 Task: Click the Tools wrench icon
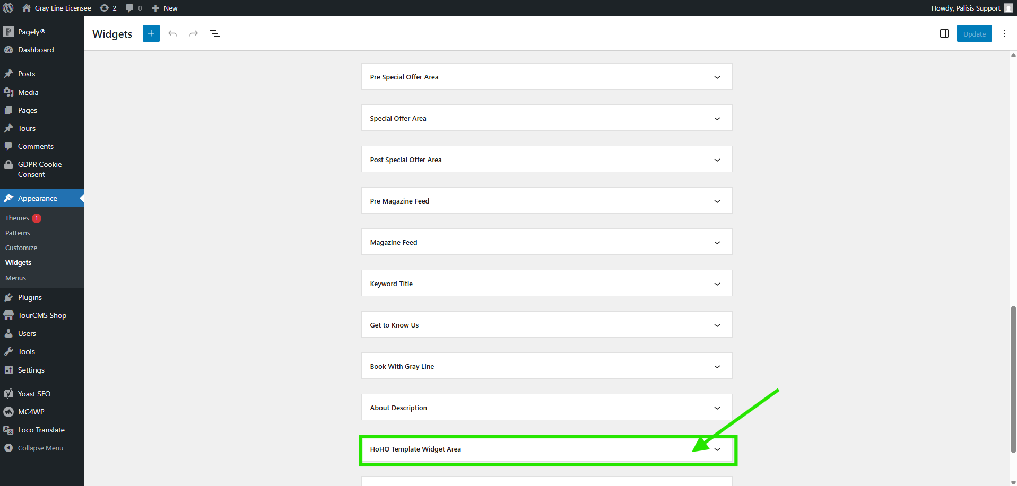tap(8, 351)
